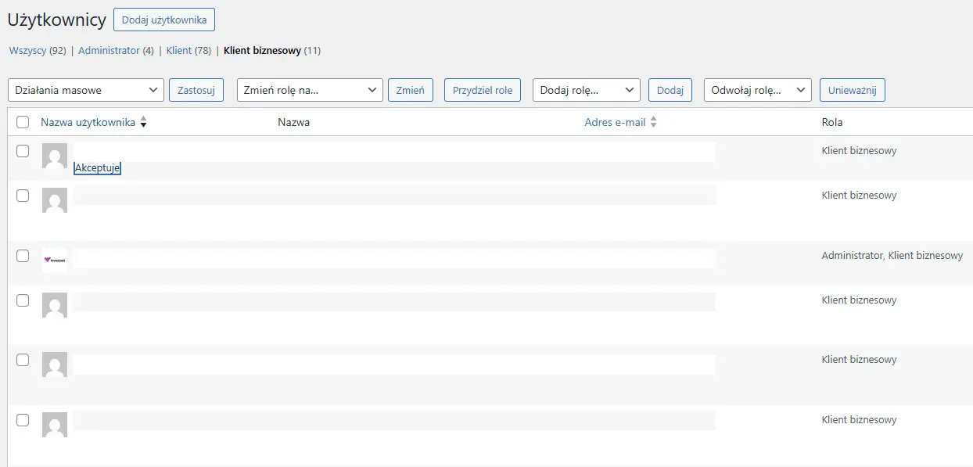Click the Investnet logo avatar

(x=54, y=260)
